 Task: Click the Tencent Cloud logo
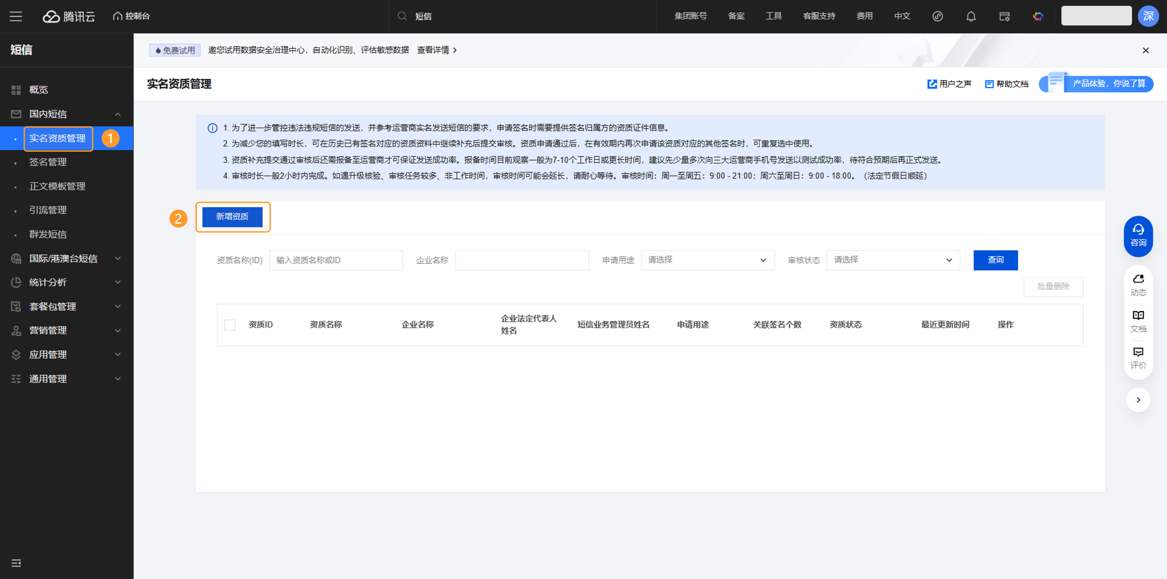click(x=69, y=17)
